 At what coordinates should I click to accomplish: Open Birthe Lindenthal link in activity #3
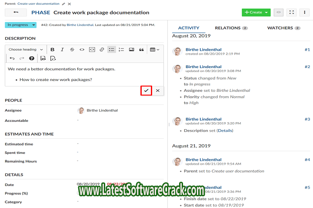click(x=203, y=119)
